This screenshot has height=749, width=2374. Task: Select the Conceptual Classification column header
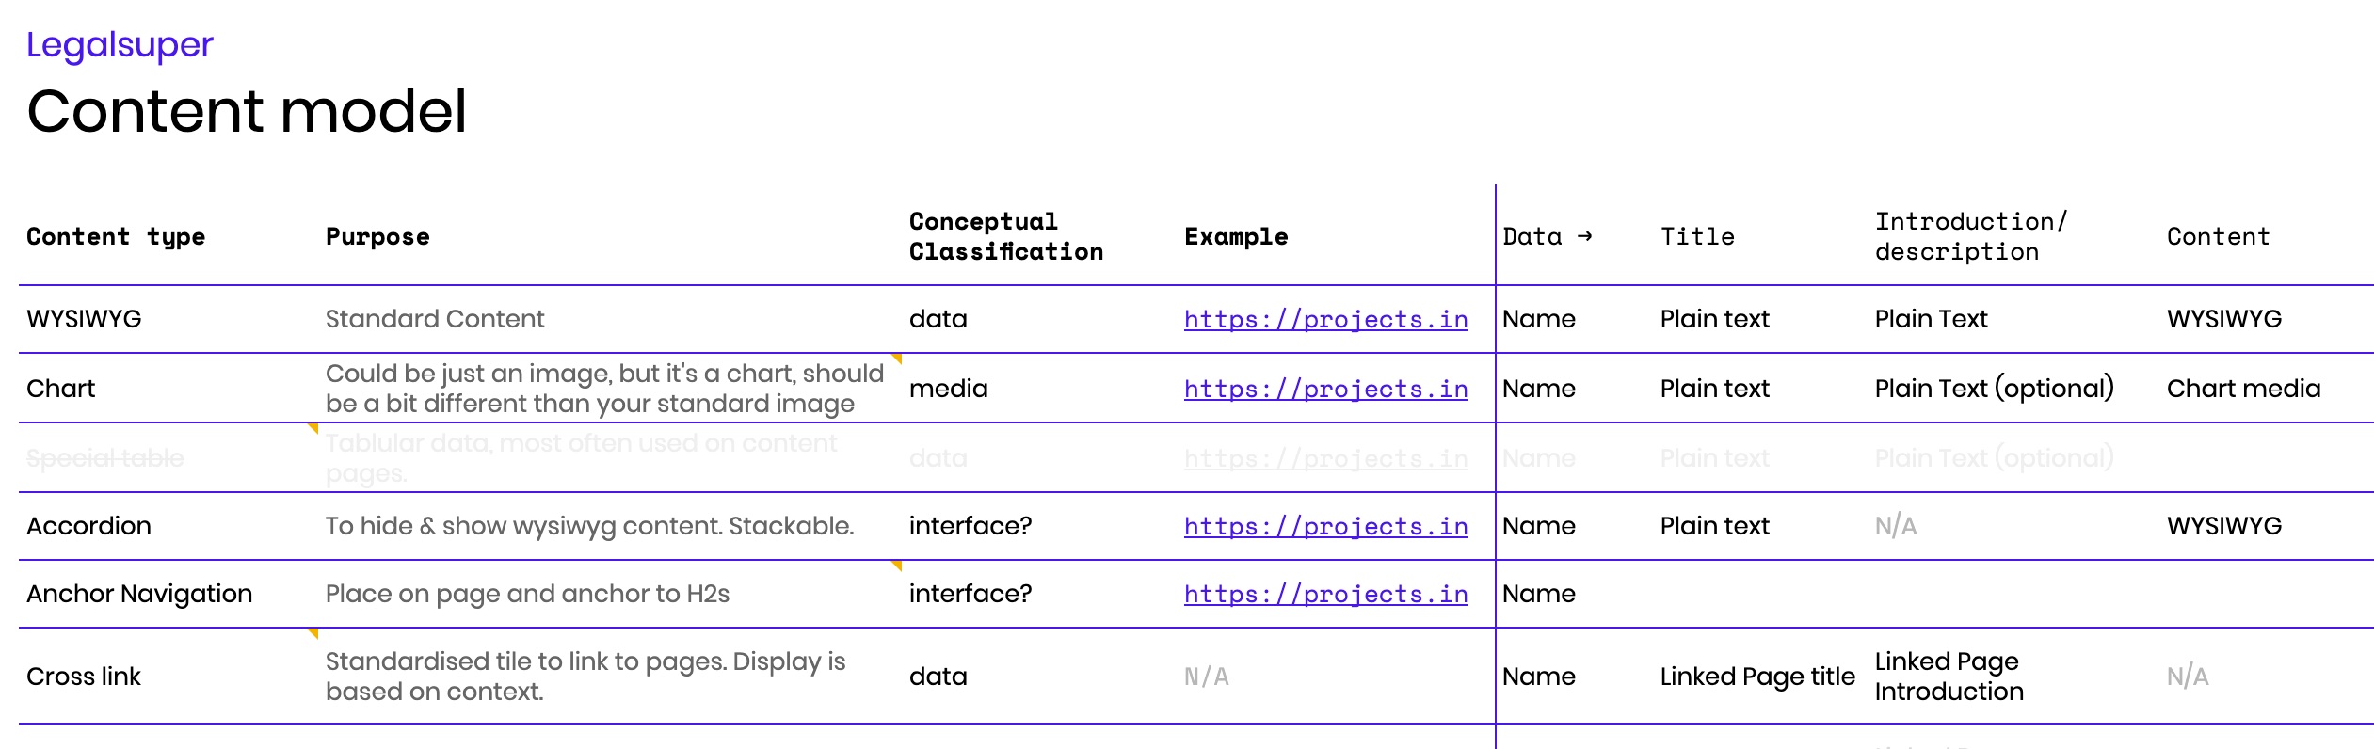point(1005,237)
